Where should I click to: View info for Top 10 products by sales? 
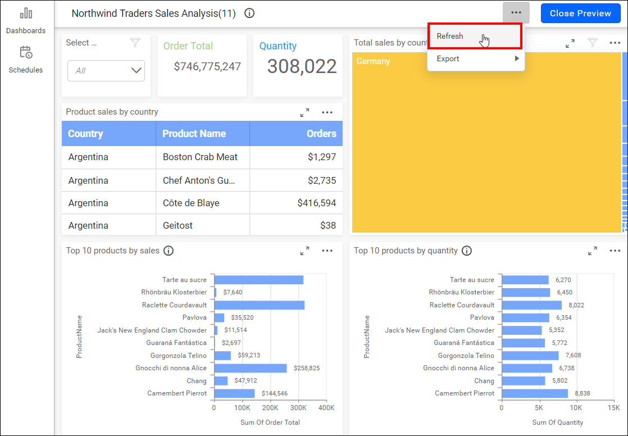[x=169, y=251]
